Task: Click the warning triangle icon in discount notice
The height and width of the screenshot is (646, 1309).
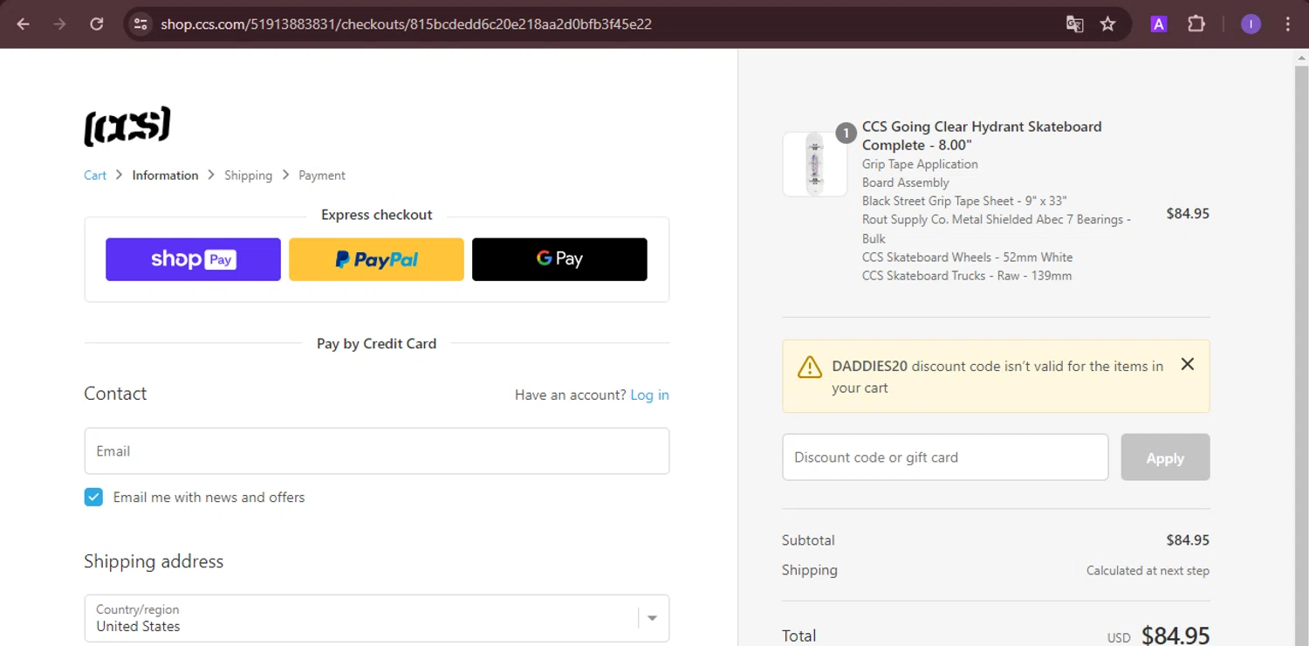Action: [810, 367]
